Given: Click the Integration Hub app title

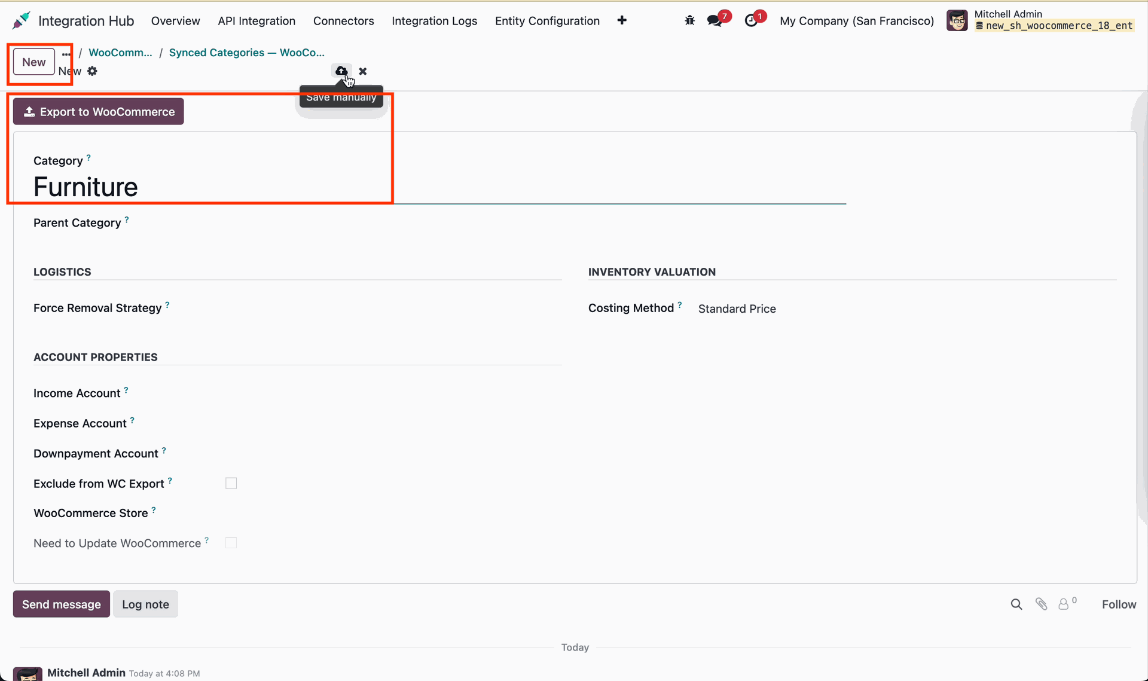Looking at the screenshot, I should (x=86, y=21).
